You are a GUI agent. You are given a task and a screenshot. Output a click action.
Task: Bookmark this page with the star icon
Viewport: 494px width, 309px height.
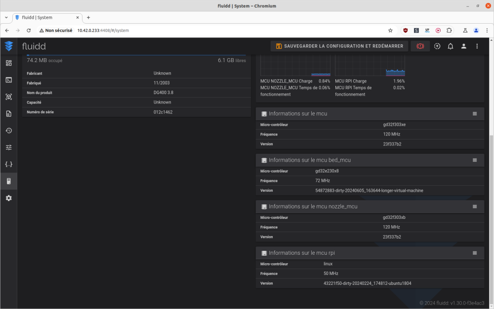pos(390,30)
